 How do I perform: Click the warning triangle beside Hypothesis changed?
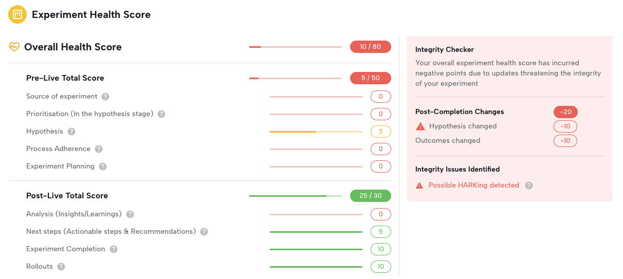coord(420,126)
